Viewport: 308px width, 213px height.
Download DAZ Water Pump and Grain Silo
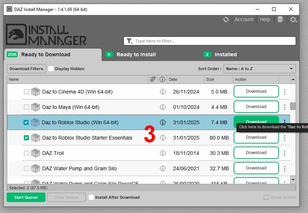tap(256, 168)
